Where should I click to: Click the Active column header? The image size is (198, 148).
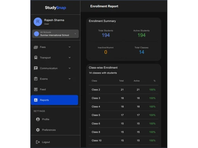[x=137, y=81]
